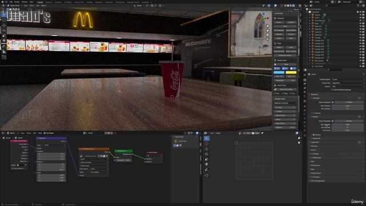Toggle viewport Noise Threshold checkbox
The width and height of the screenshot is (366, 206).
coord(333,102)
